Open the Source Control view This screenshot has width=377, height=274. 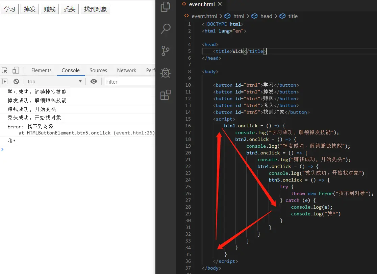[x=166, y=51]
